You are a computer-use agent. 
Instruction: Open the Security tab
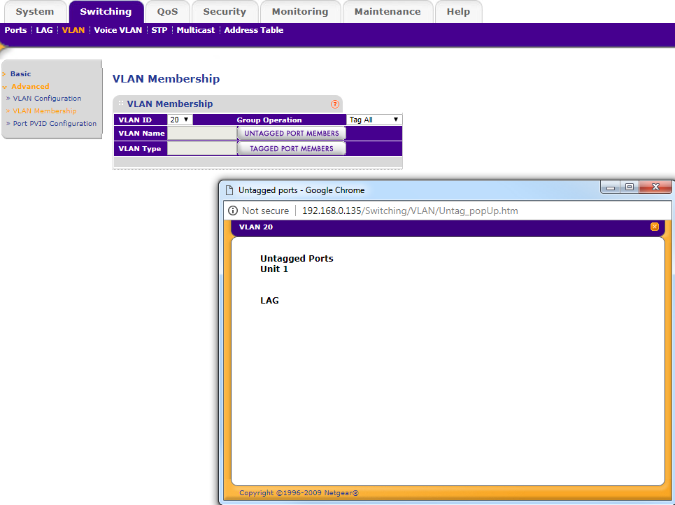tap(225, 12)
